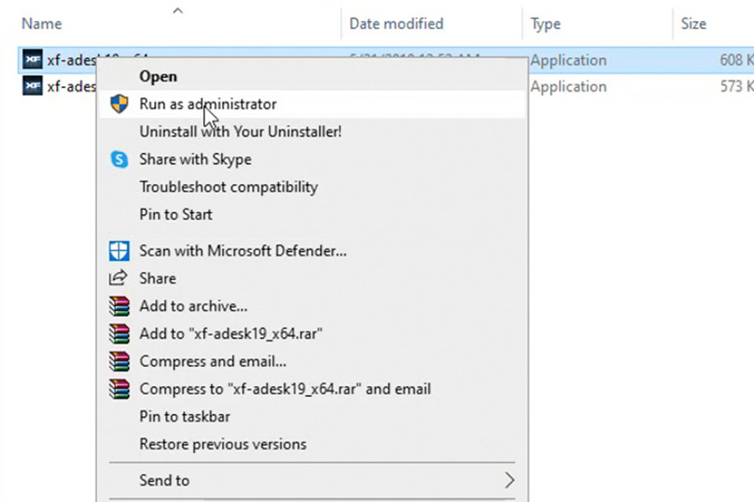Click the 608 KB size value
This screenshot has width=754, height=502.
click(x=736, y=60)
